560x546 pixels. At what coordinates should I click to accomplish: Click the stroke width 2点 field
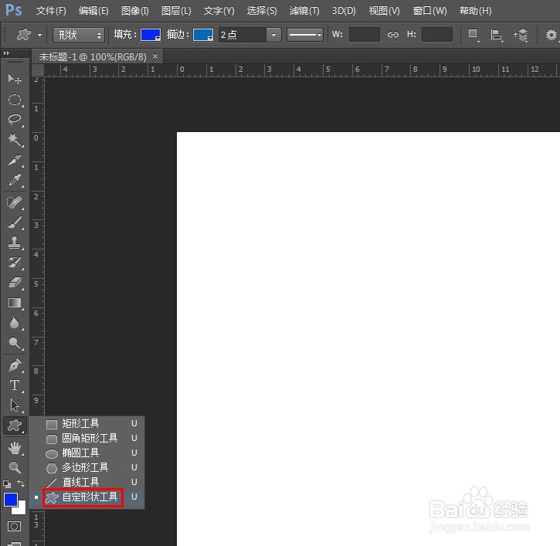(x=242, y=35)
